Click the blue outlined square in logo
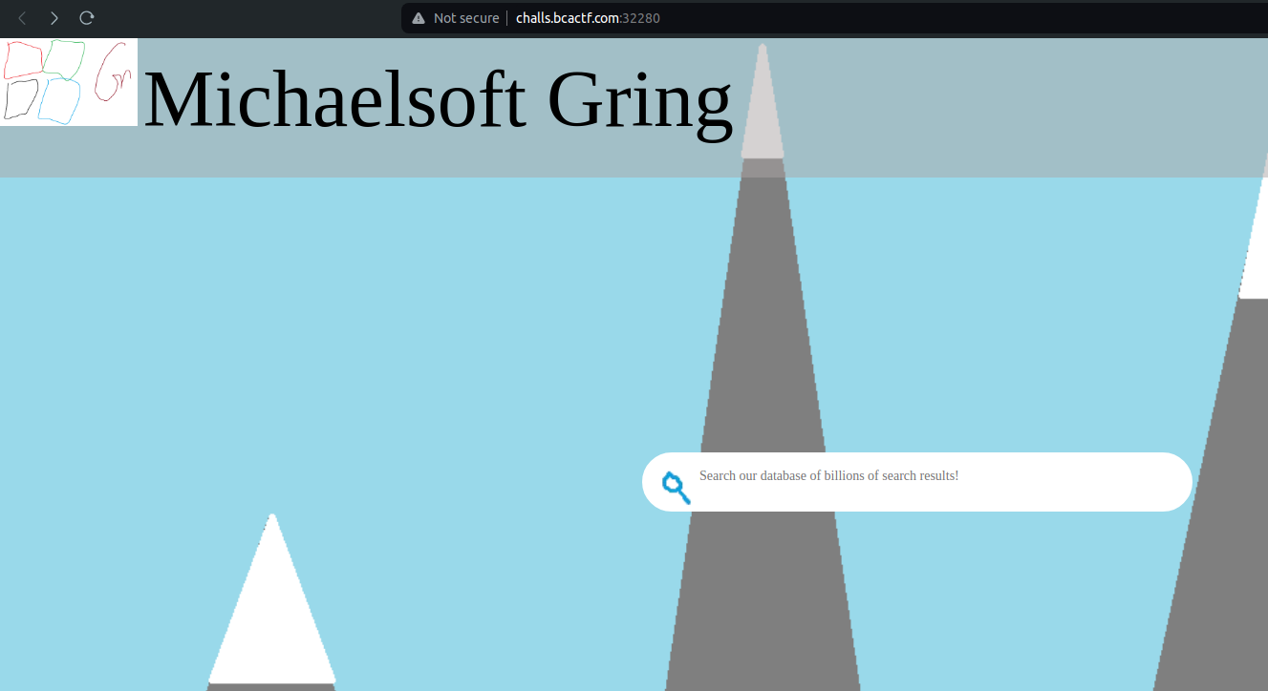 coord(59,101)
